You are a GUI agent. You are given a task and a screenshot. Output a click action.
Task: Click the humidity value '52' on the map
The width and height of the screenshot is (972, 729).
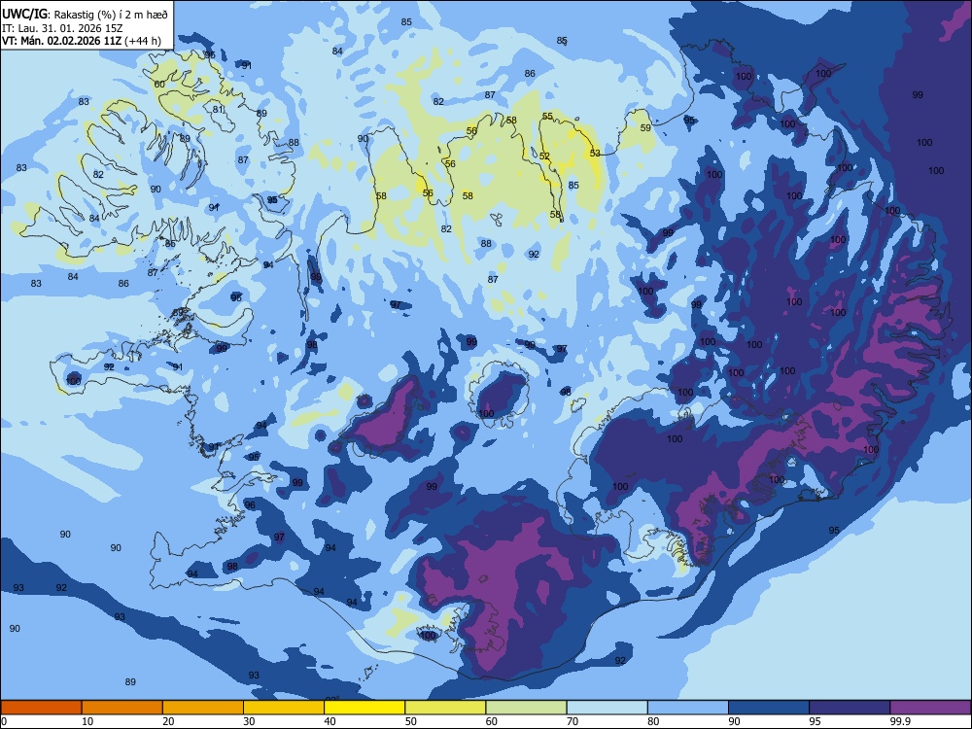544,156
